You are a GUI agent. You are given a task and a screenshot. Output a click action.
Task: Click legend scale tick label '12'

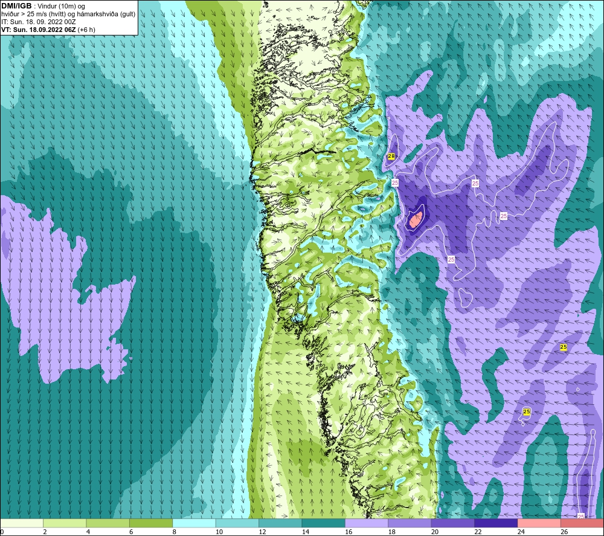pos(262,532)
